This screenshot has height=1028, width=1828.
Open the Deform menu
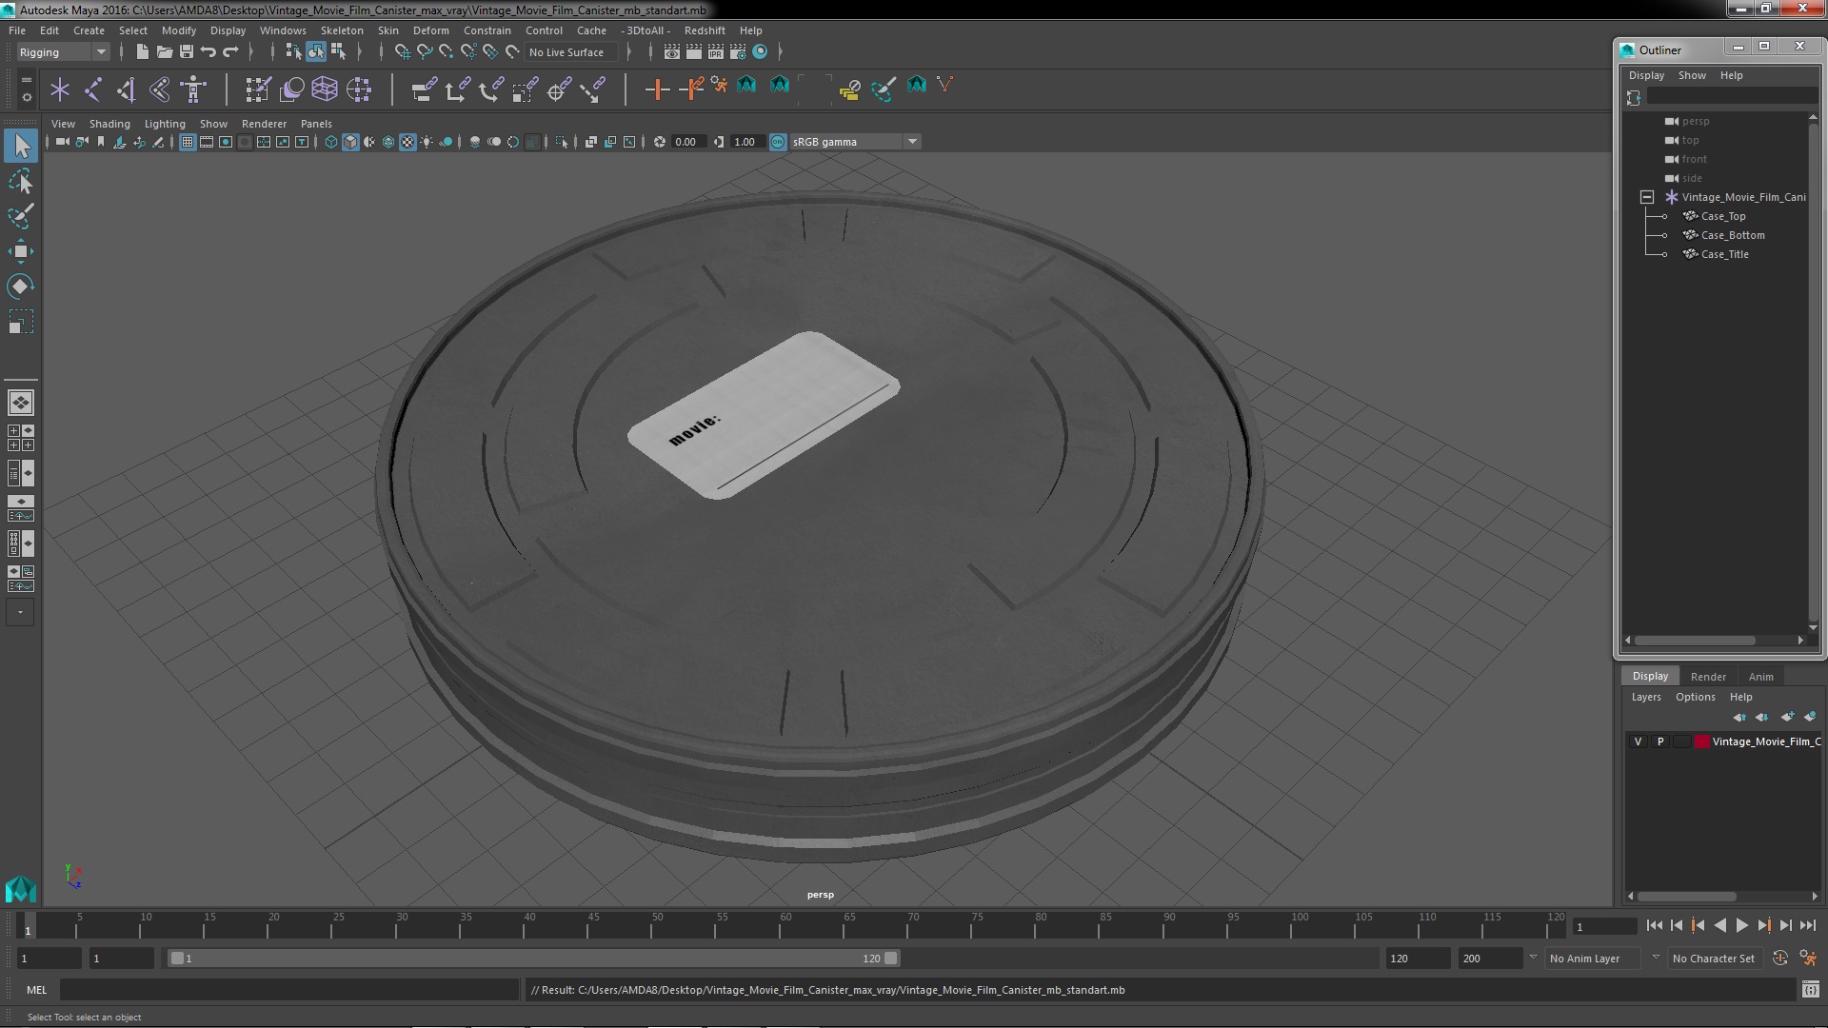tap(430, 30)
